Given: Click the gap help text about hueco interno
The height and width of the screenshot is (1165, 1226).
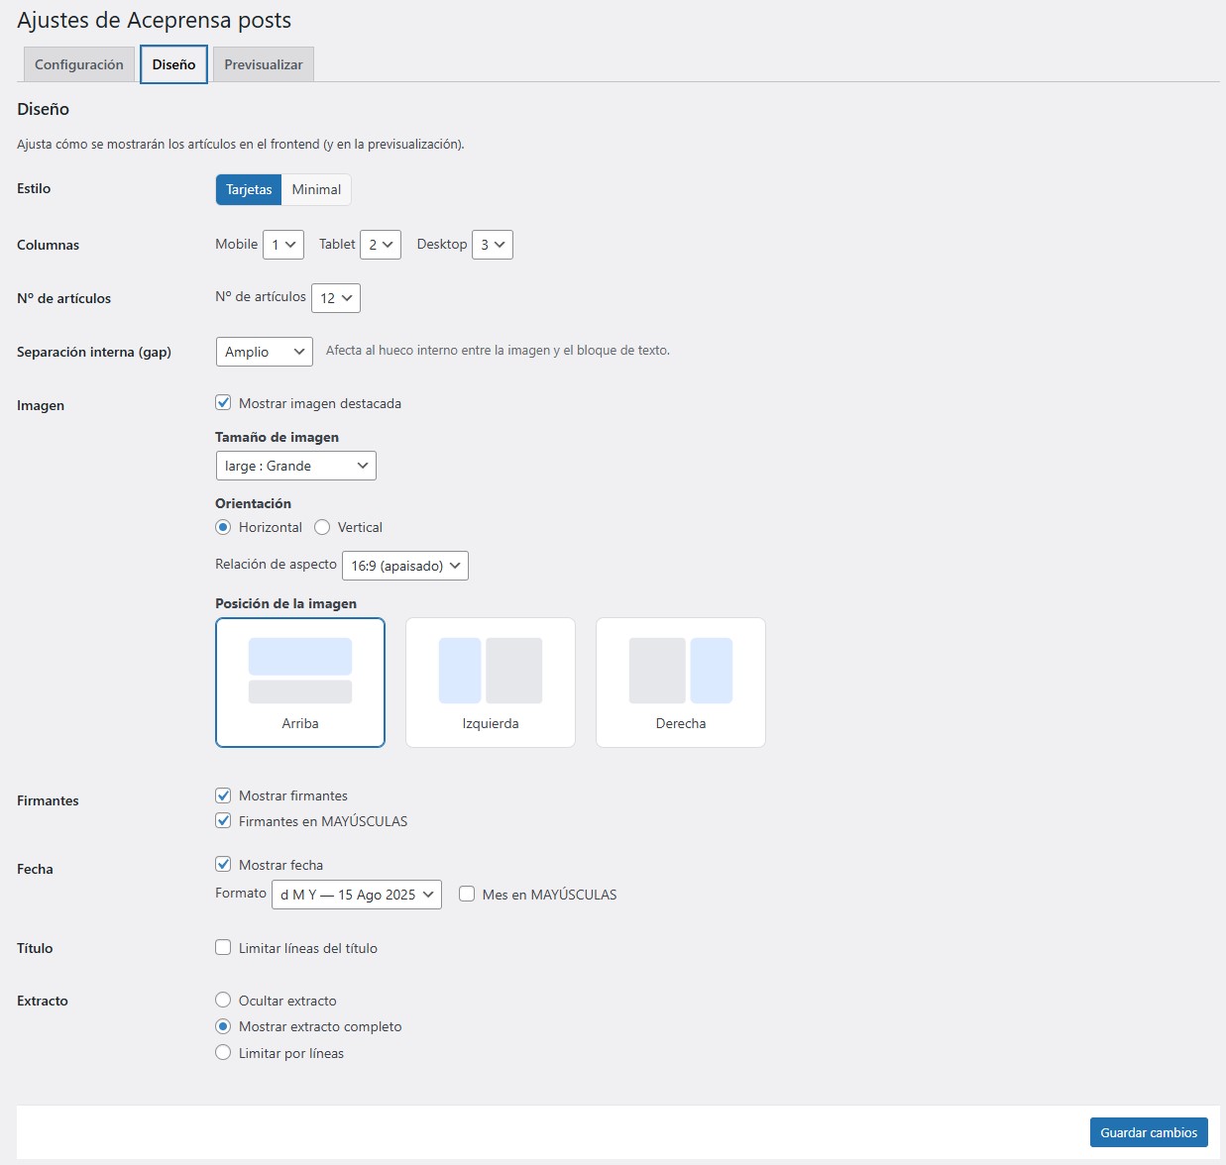Looking at the screenshot, I should point(498,351).
